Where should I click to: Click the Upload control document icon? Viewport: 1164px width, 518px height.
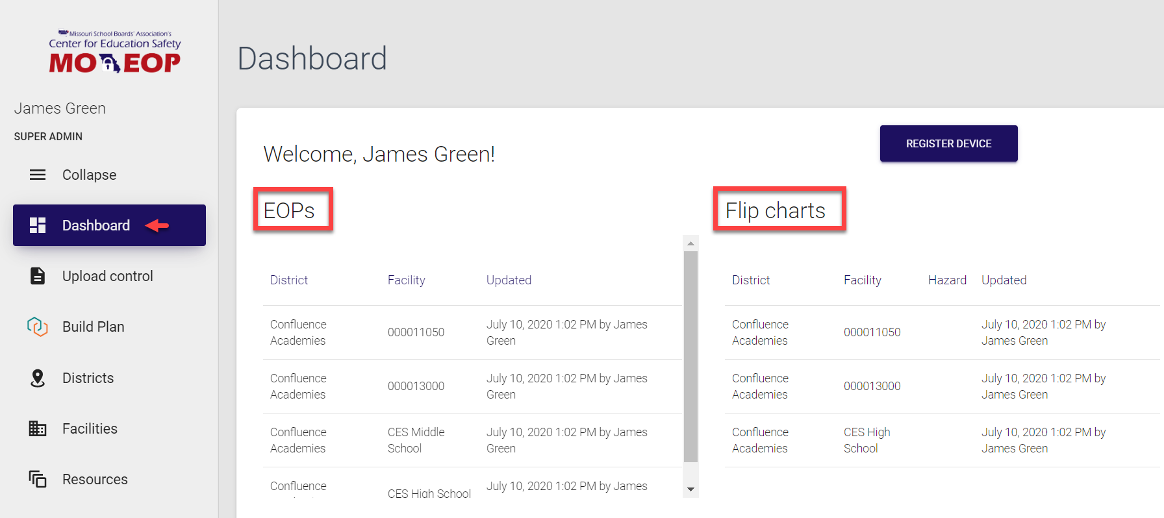[38, 276]
